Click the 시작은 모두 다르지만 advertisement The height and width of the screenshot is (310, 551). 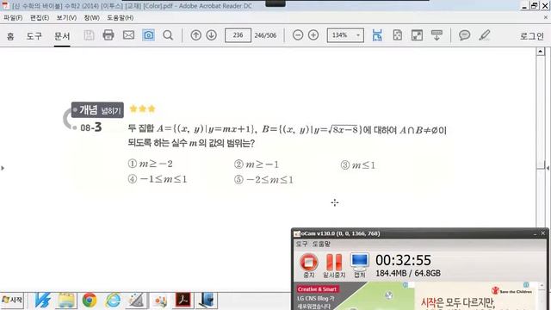pos(458,302)
